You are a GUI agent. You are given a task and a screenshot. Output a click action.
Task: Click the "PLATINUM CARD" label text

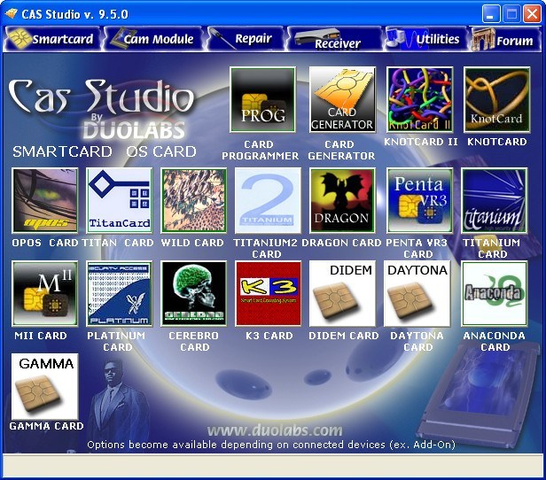point(116,341)
